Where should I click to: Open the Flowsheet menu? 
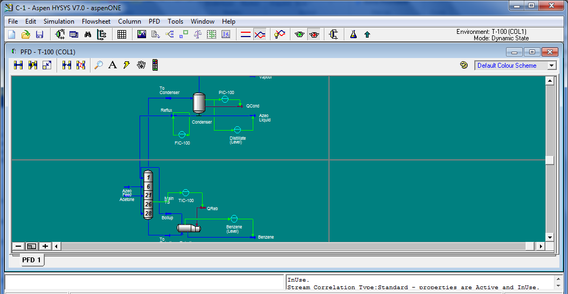point(96,21)
